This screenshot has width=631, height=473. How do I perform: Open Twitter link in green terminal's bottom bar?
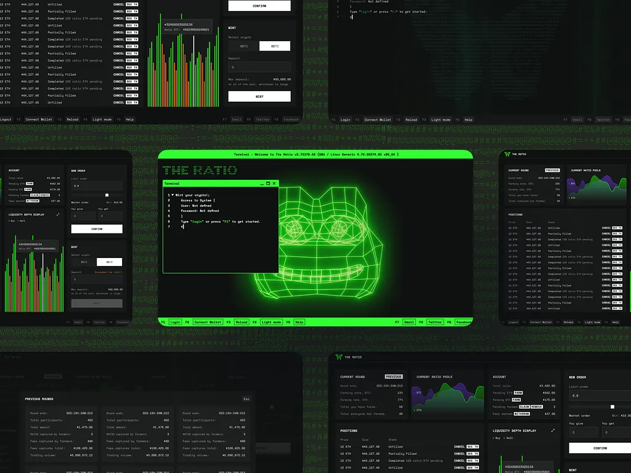click(435, 322)
